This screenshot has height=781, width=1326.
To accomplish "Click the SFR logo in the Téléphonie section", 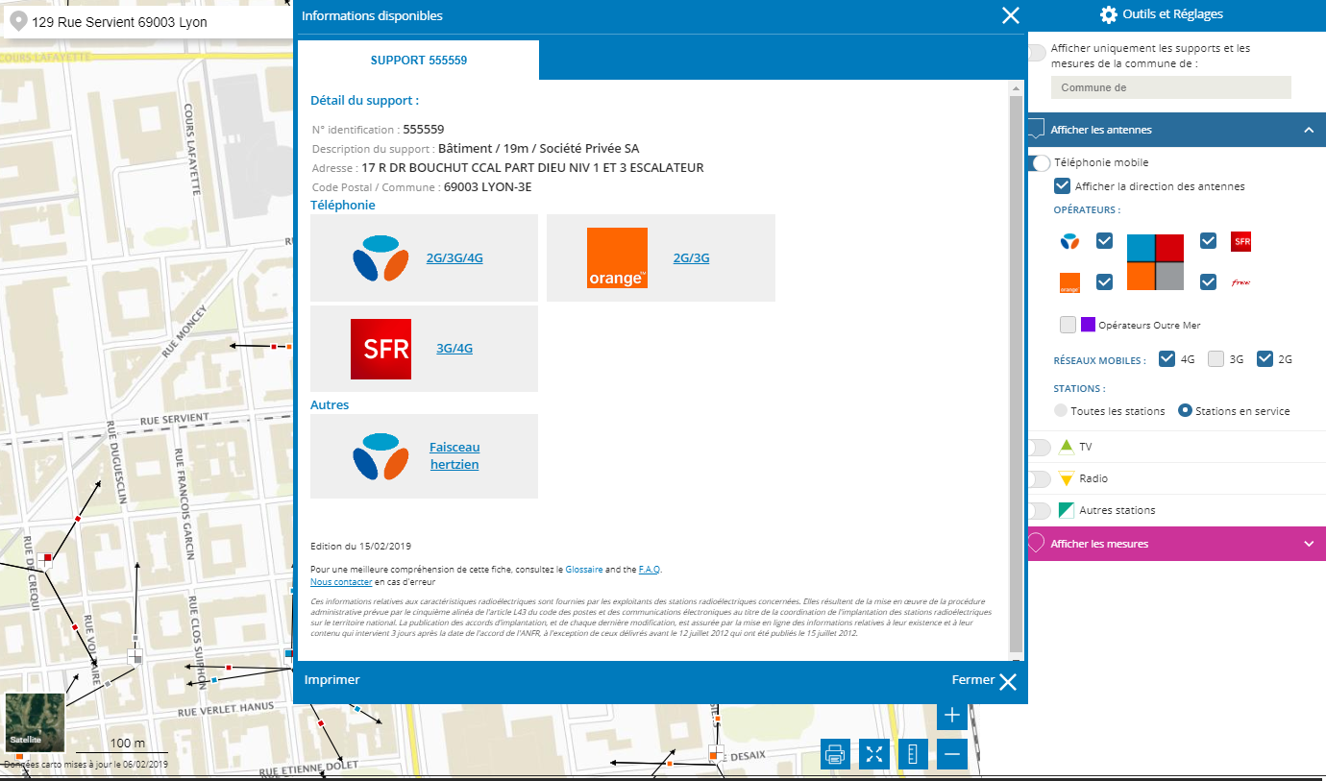I will coord(381,349).
